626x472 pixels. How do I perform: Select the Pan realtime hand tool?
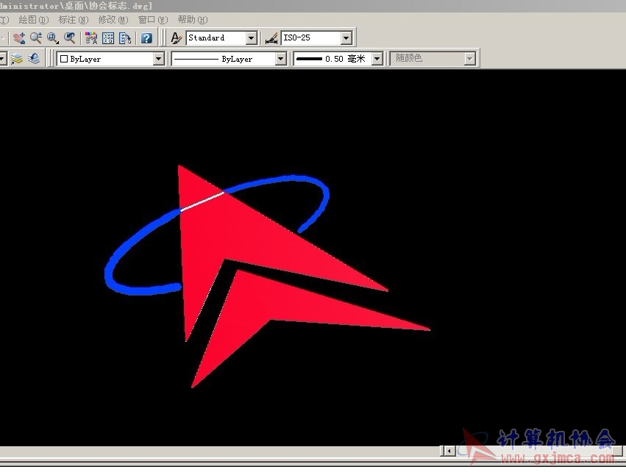[19, 38]
